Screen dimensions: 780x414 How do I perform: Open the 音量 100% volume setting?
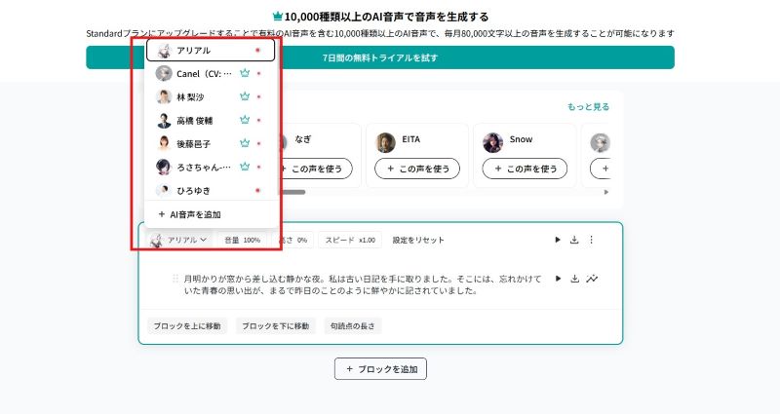(242, 240)
